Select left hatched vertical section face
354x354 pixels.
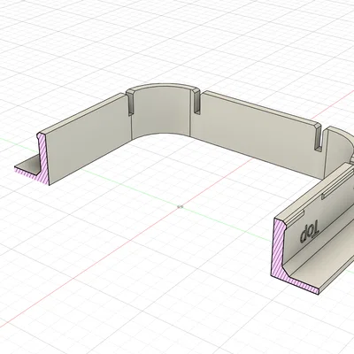point(43,156)
